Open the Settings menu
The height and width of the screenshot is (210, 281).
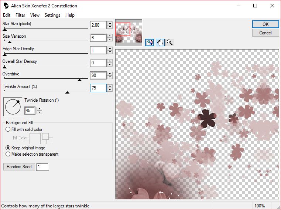pyautogui.click(x=52, y=15)
